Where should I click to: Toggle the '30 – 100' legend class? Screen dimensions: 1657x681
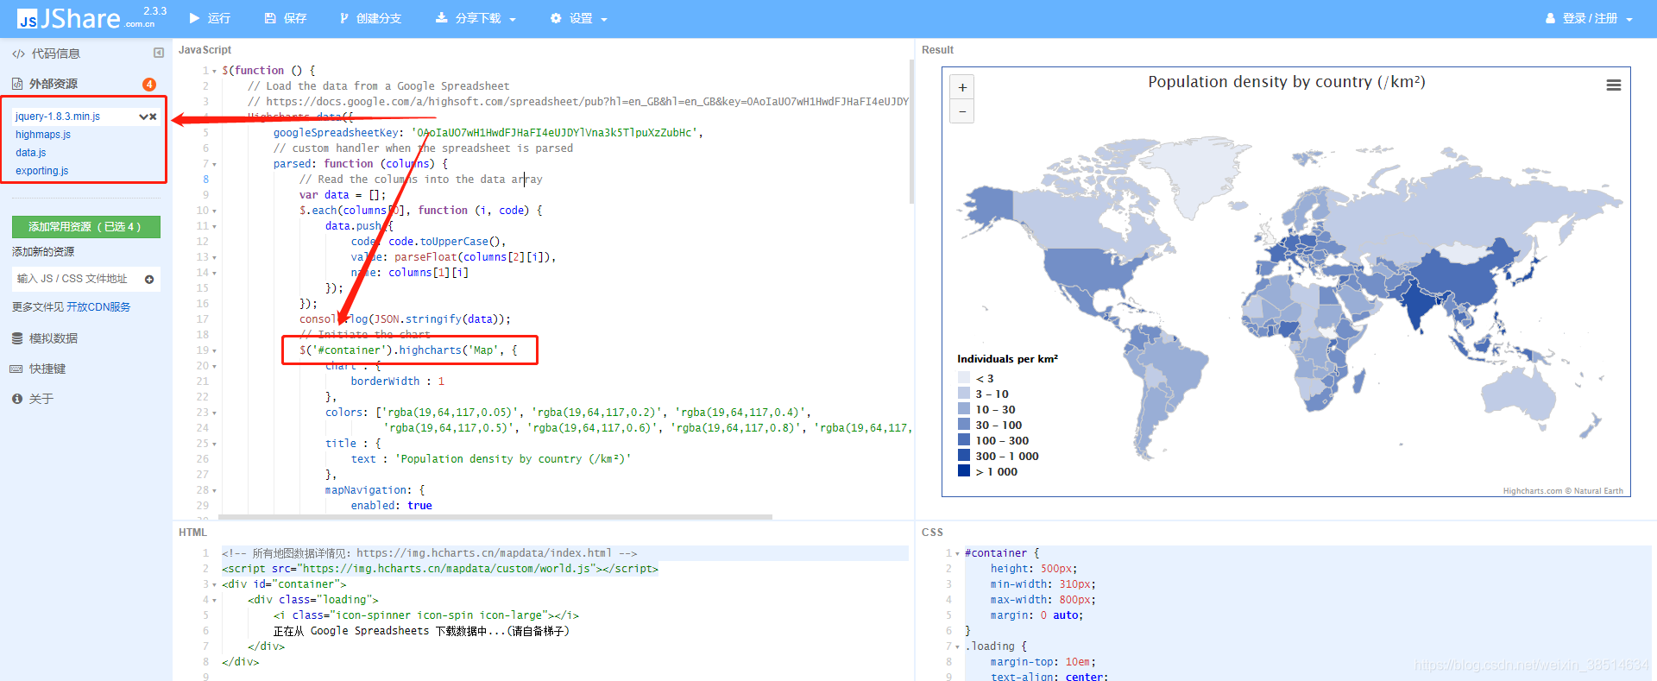tap(990, 425)
